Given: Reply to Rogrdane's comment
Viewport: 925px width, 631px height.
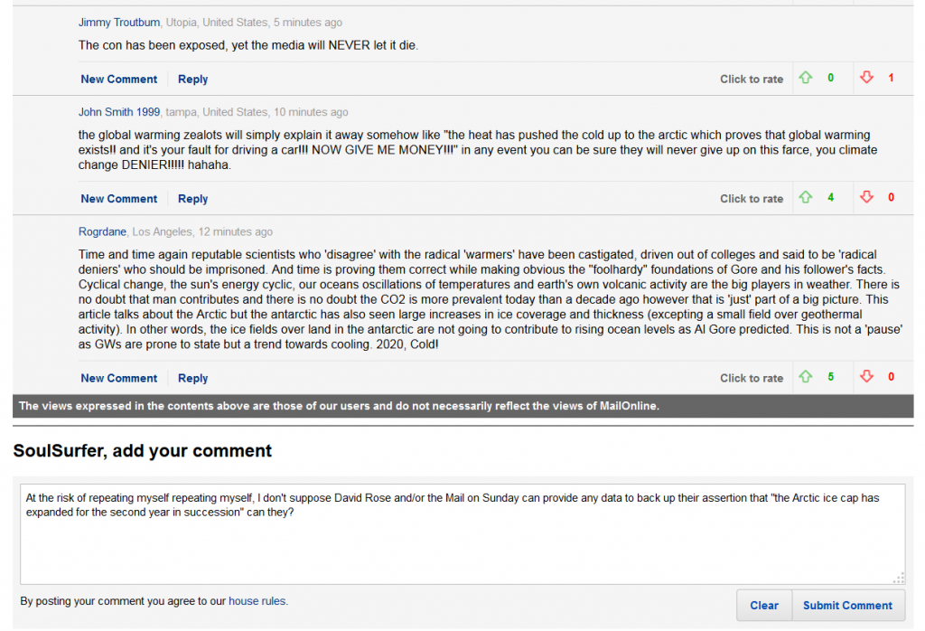Looking at the screenshot, I should tap(193, 379).
